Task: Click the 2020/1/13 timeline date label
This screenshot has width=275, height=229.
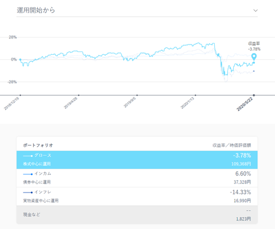Action: [187, 103]
